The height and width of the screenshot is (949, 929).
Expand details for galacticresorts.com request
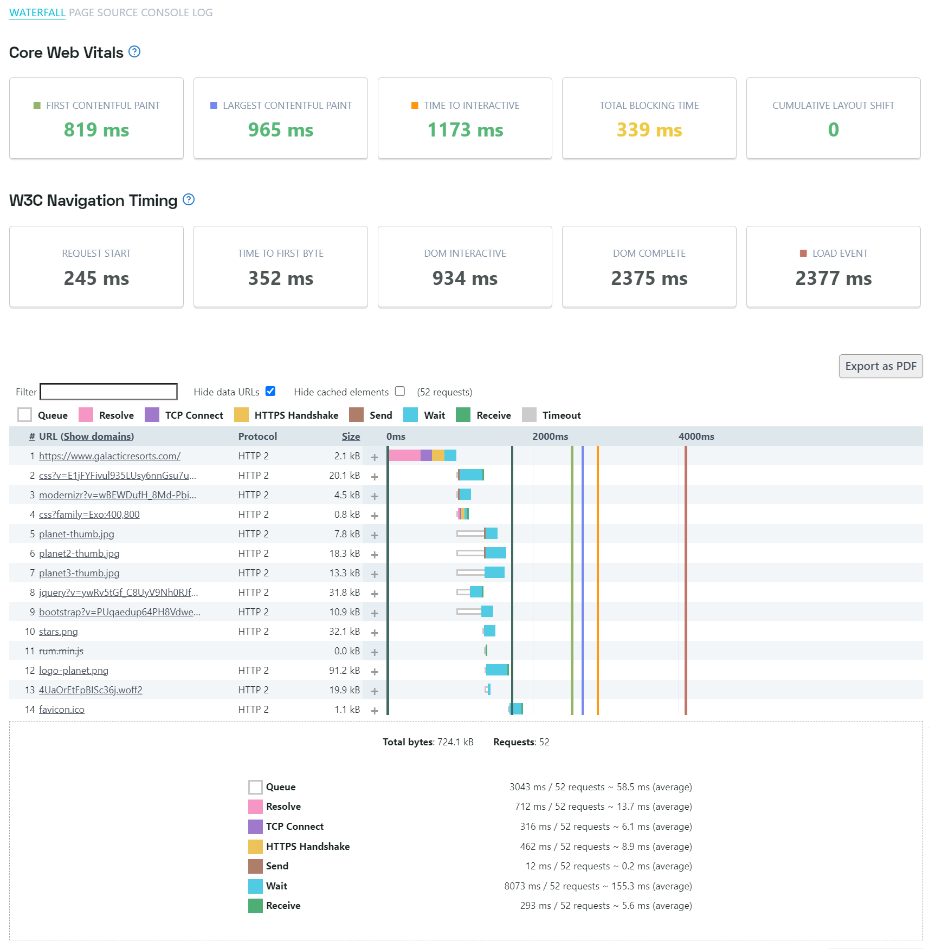pyautogui.click(x=375, y=457)
